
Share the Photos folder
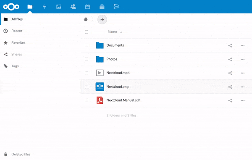click(x=230, y=60)
